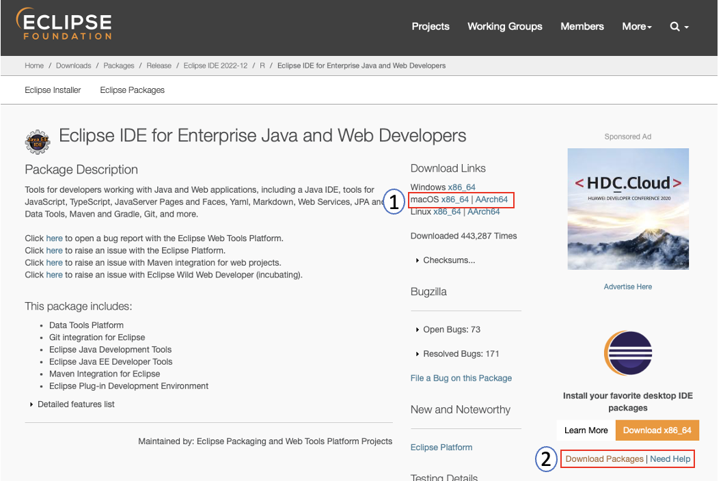Screen dimensions: 723x481
Task: Click current page breadcrumb 'Eclipse IDE for Enterprise Java'
Action: tap(361, 66)
